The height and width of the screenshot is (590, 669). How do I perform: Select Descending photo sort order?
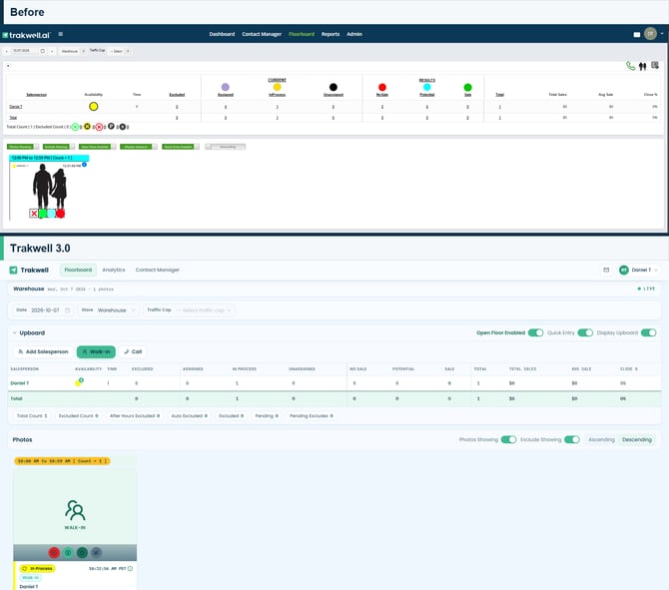point(637,439)
